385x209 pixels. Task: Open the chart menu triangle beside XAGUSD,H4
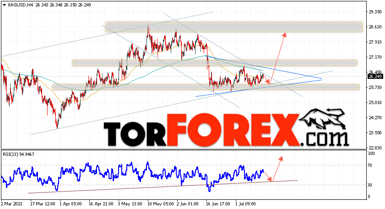tap(5, 5)
